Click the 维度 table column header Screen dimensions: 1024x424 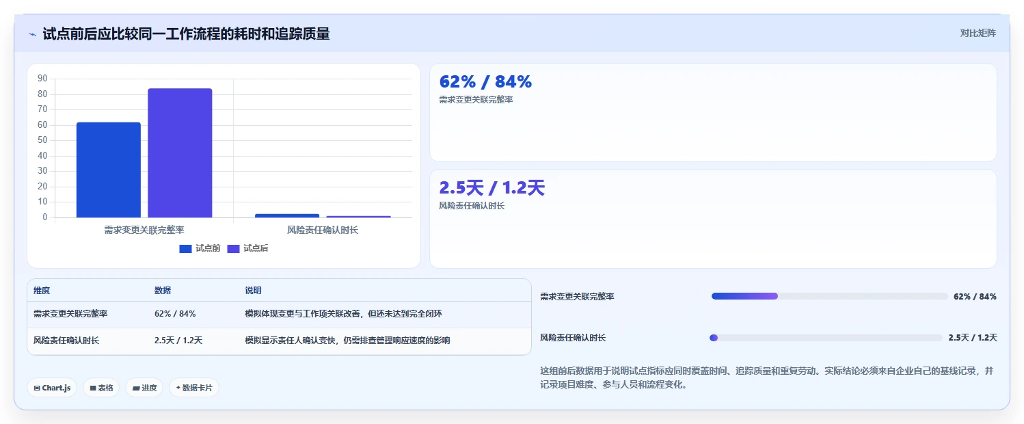tap(42, 291)
